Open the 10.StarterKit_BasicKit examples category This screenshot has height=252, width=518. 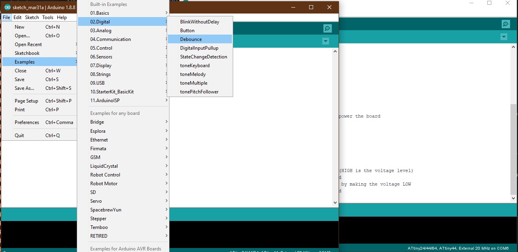pos(123,92)
